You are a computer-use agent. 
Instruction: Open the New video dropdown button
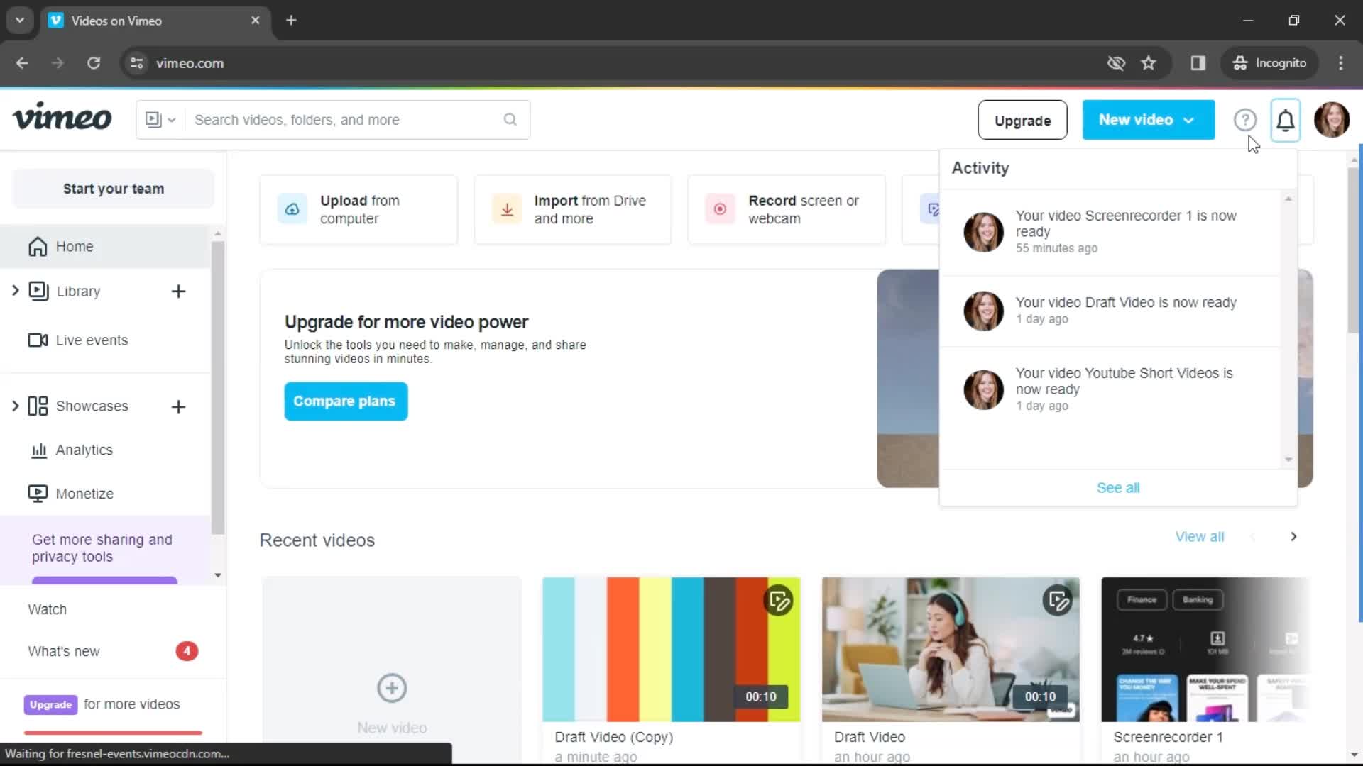pos(1148,120)
